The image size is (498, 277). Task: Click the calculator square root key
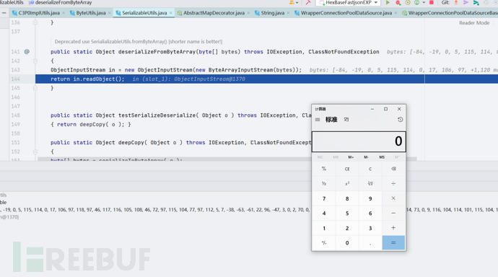pyautogui.click(x=370, y=183)
